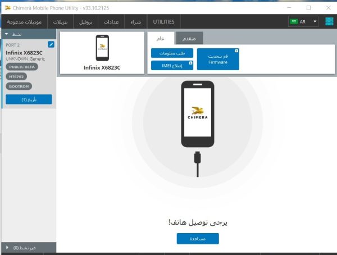Click the مساعدة help button
Image resolution: width=337 pixels, height=255 pixels.
(198, 239)
